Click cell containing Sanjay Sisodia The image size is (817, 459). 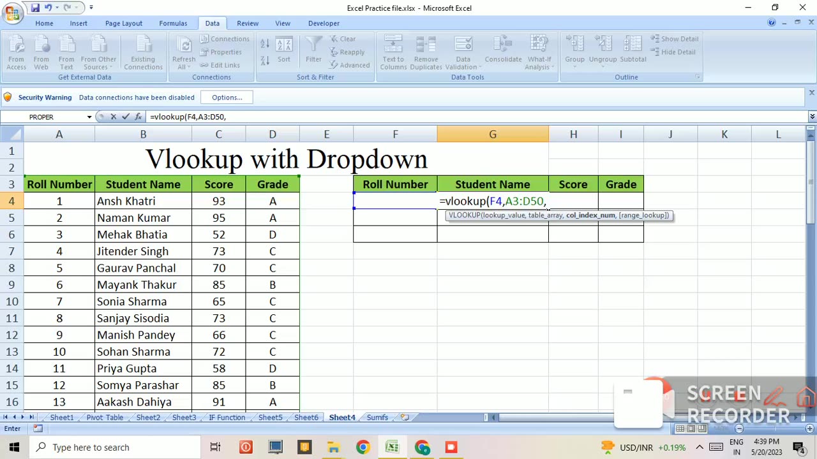[143, 318]
